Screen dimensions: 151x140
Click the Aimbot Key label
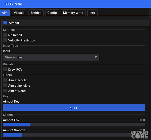[11, 101]
